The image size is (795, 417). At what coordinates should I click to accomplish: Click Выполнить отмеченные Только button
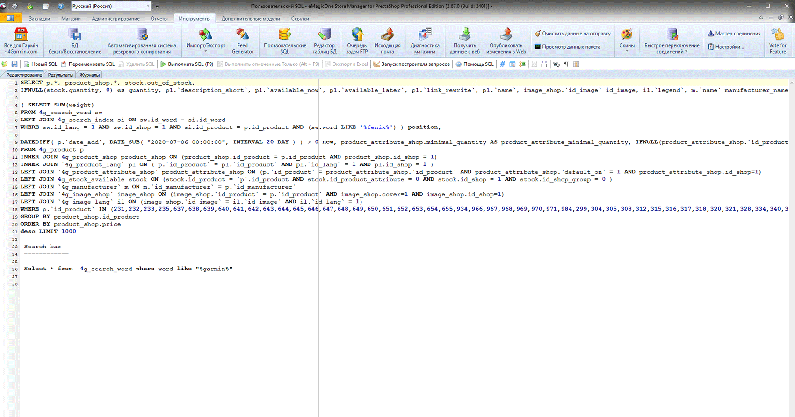[268, 64]
